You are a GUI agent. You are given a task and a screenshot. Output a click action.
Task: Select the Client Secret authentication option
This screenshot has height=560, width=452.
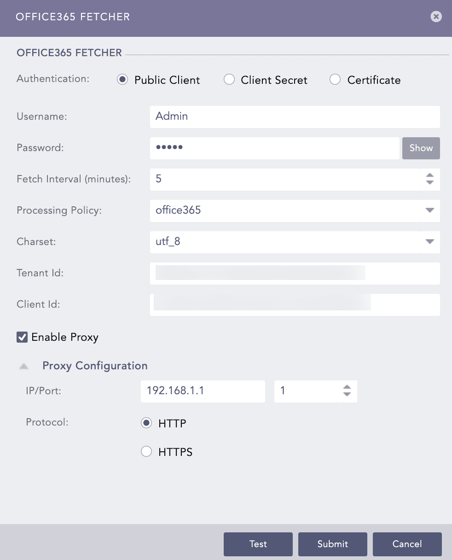coord(229,80)
